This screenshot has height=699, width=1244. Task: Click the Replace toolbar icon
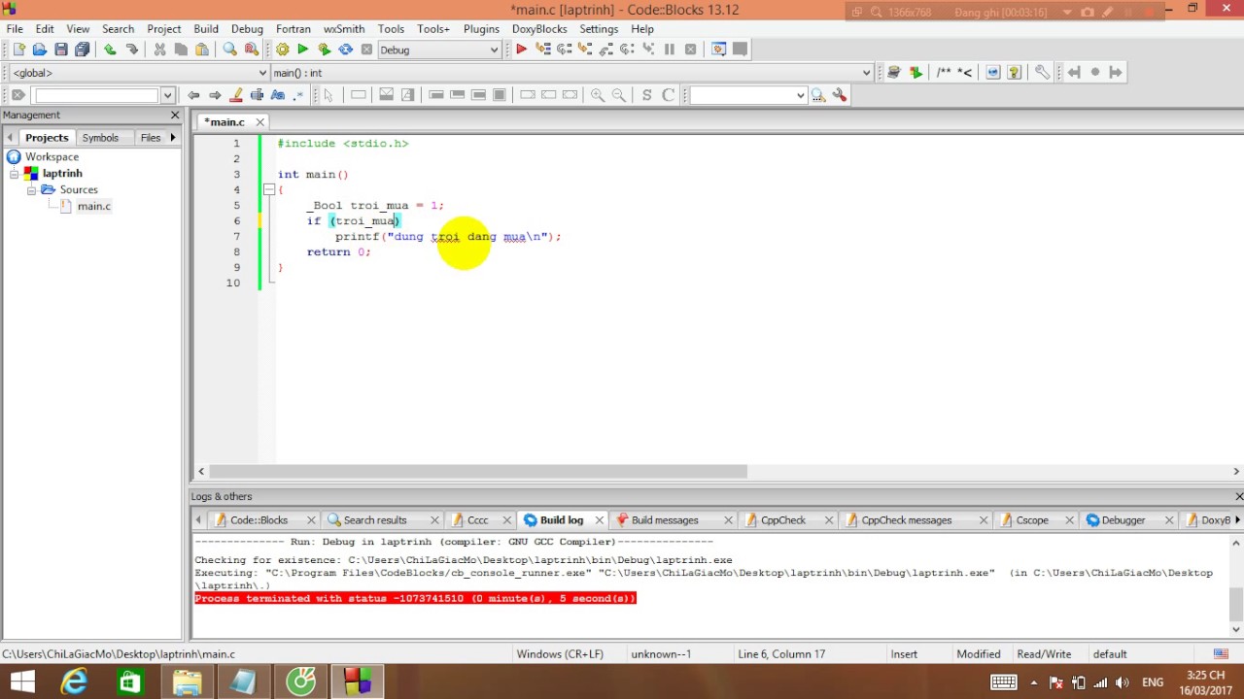[251, 50]
